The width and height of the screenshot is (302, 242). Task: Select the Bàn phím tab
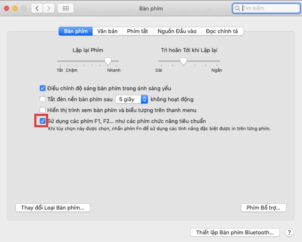[x=76, y=31]
